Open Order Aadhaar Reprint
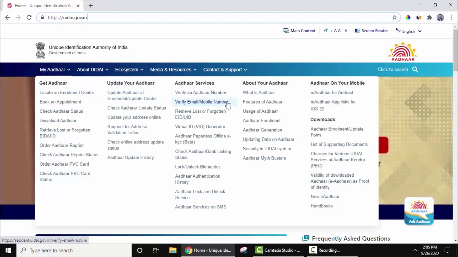The image size is (458, 257). (x=62, y=145)
